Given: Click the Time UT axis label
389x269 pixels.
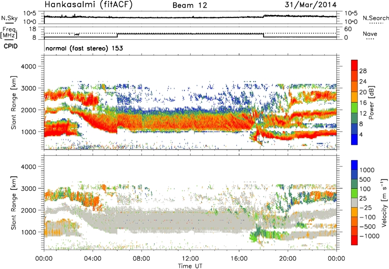Looking at the screenshot, I should click(x=190, y=266).
